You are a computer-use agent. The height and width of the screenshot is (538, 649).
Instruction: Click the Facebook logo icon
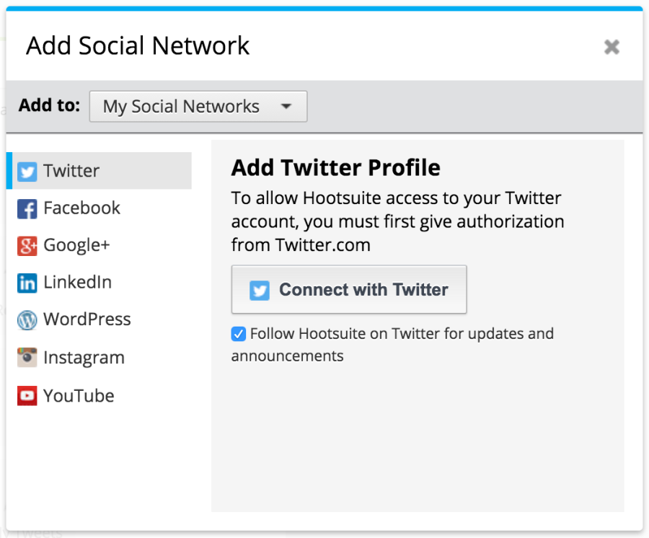[x=27, y=208]
